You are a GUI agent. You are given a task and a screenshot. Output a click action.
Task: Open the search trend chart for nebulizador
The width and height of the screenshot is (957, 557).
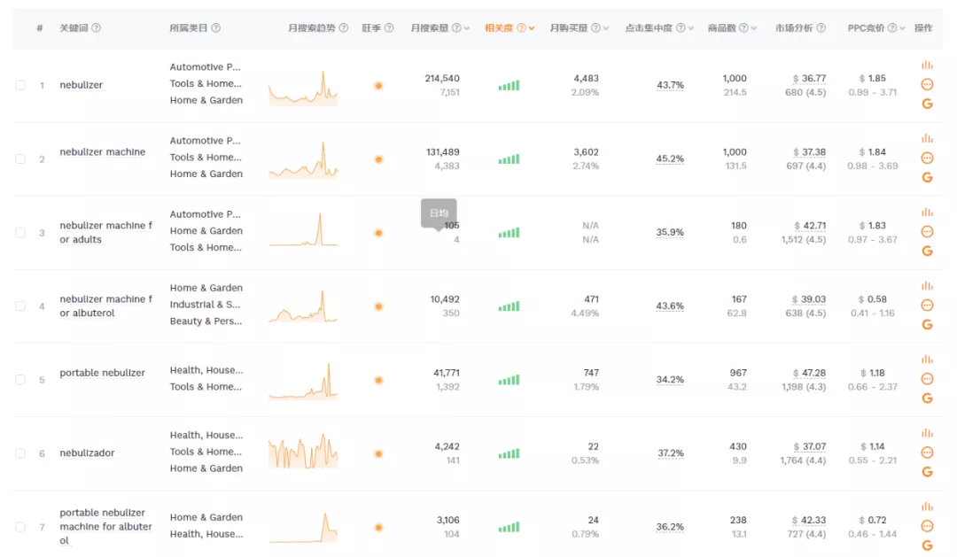click(x=303, y=453)
